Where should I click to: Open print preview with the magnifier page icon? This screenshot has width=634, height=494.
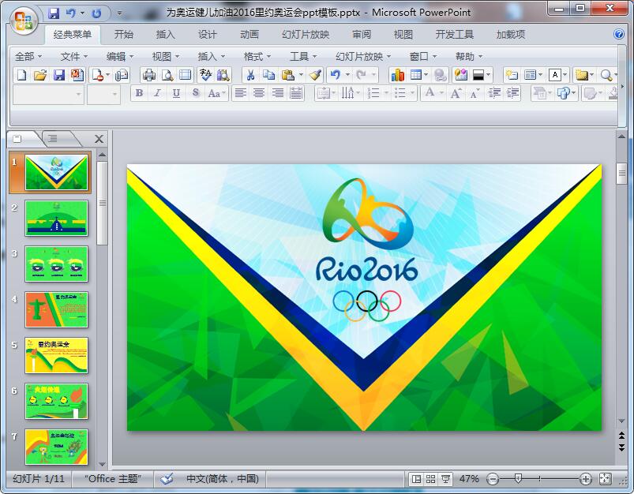pyautogui.click(x=167, y=75)
